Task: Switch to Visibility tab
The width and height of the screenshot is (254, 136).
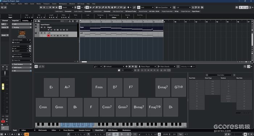Action: point(25,21)
